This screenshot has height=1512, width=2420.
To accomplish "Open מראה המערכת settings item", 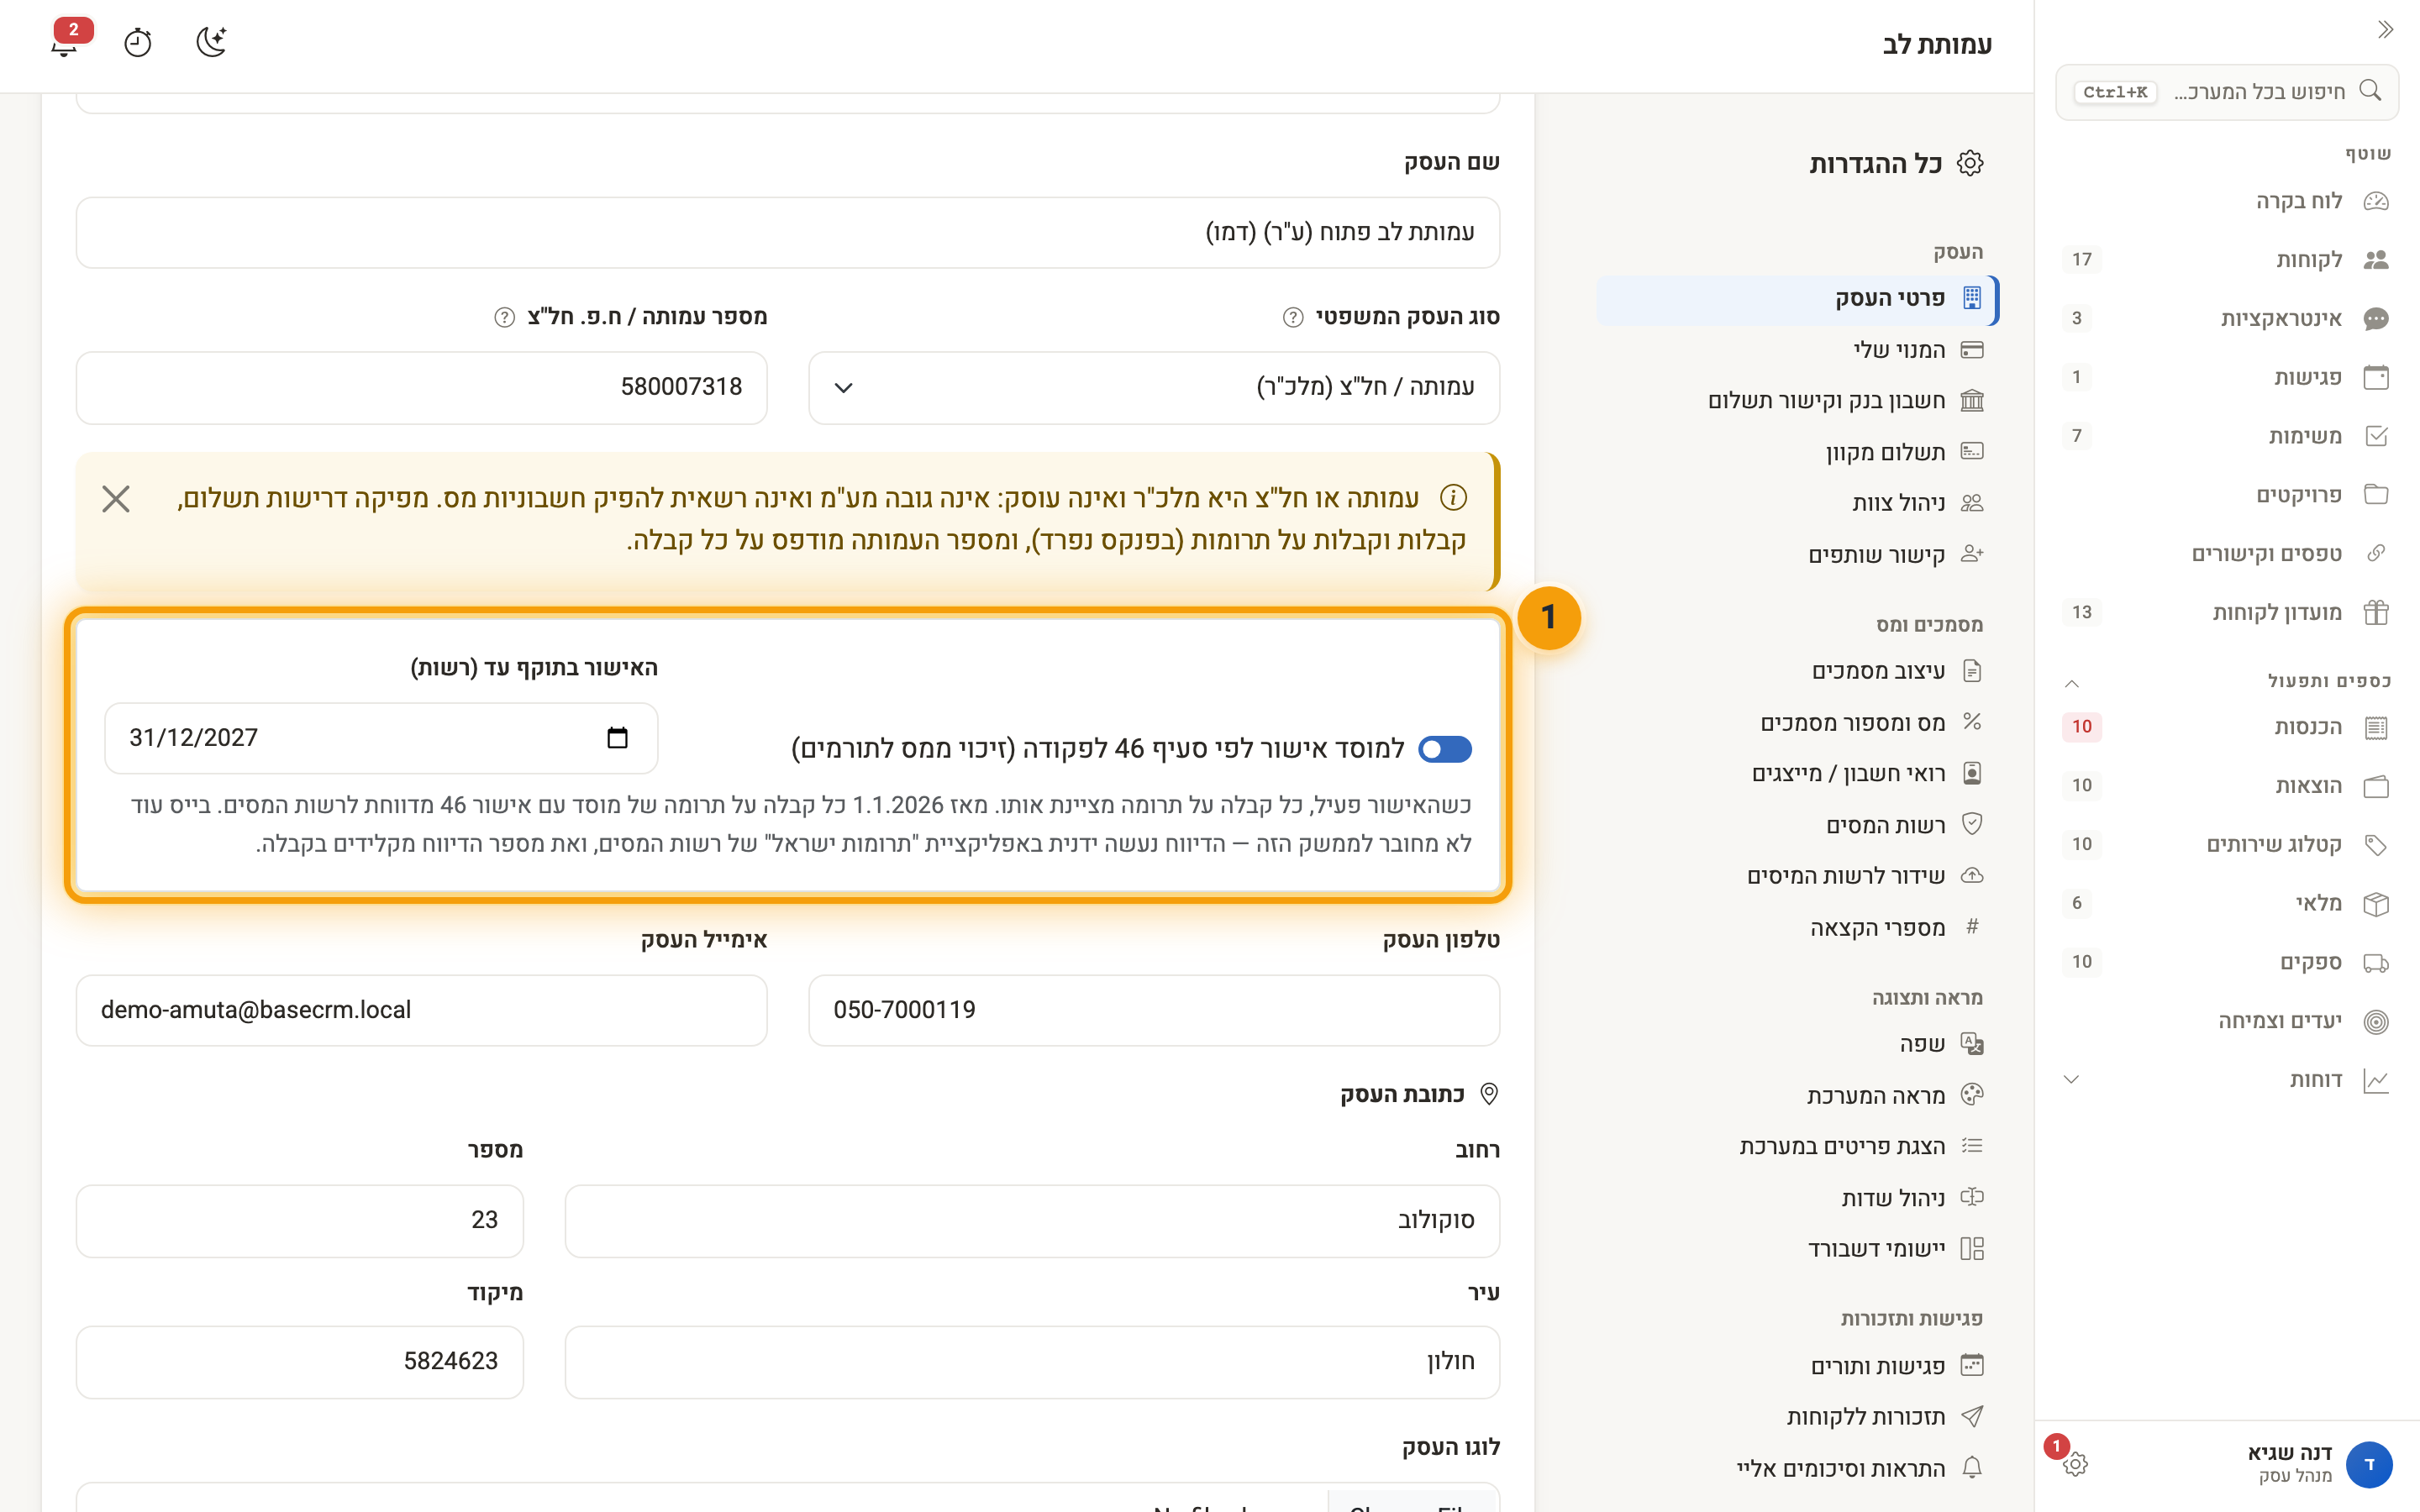I will coord(1797,1096).
